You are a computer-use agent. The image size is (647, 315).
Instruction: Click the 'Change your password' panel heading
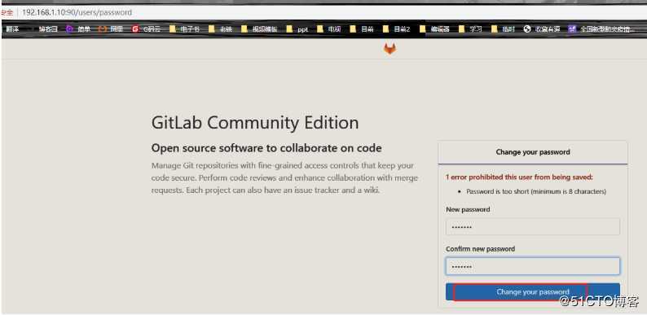tap(533, 152)
